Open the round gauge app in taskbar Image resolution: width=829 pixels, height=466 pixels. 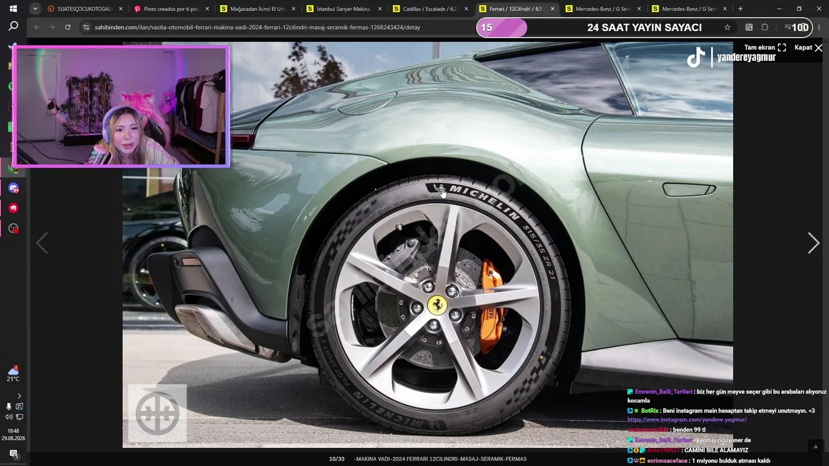click(x=14, y=228)
